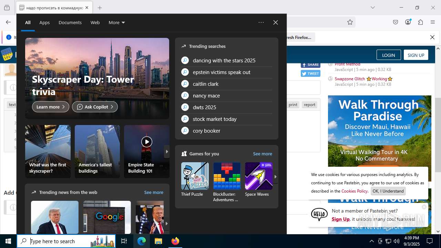Bookmark this page with the star icon
The width and height of the screenshot is (441, 248).
tap(350, 22)
